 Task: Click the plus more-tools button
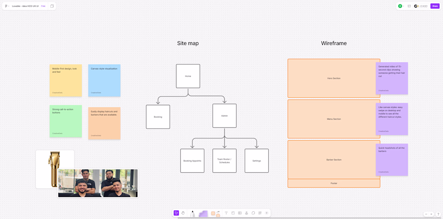coord(267,213)
